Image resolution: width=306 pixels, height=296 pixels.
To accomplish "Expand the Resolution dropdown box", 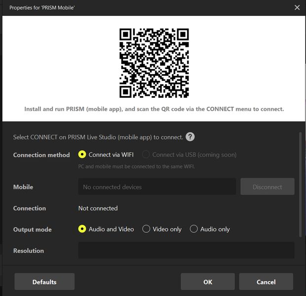I will pyautogui.click(x=186, y=250).
